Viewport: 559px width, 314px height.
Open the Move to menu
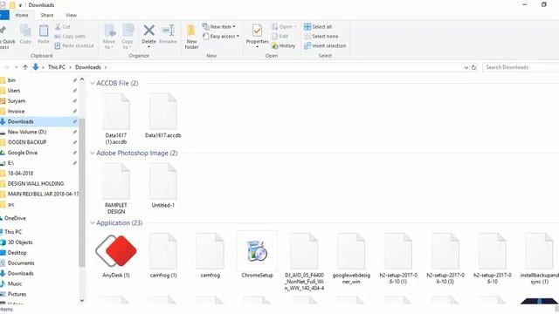[x=109, y=37]
